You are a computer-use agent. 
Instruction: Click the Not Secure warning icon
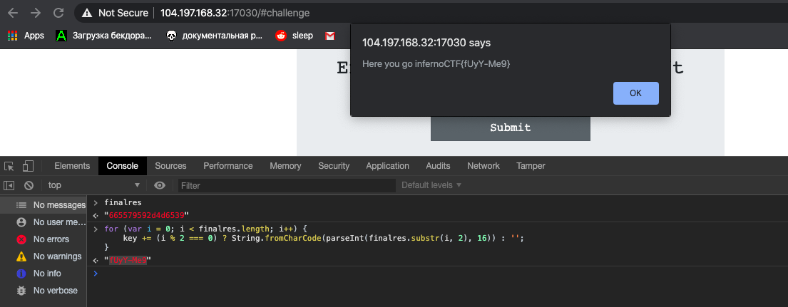pyautogui.click(x=87, y=13)
